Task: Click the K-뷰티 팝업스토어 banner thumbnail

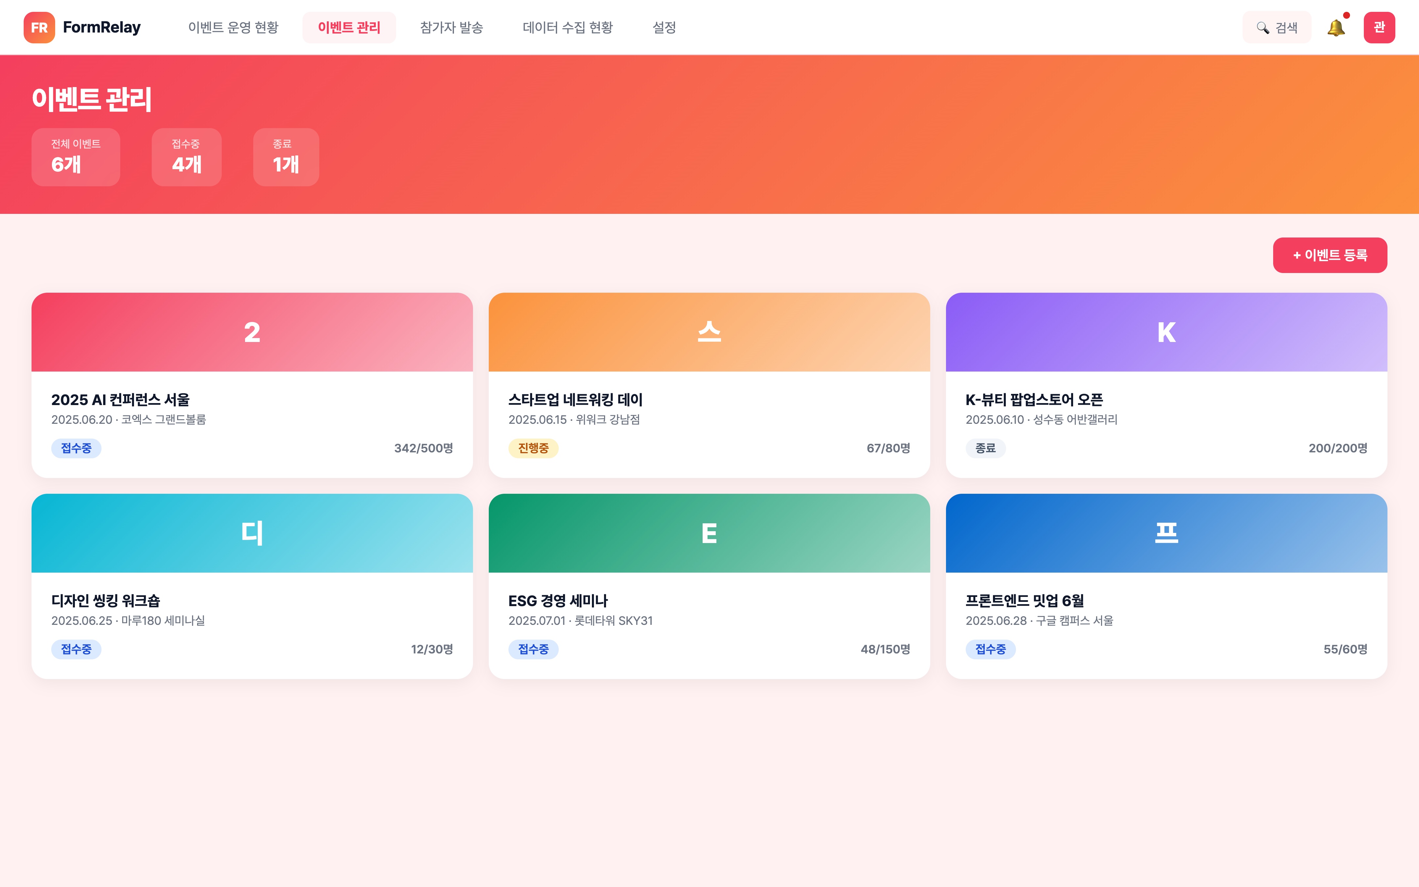Action: pos(1166,331)
